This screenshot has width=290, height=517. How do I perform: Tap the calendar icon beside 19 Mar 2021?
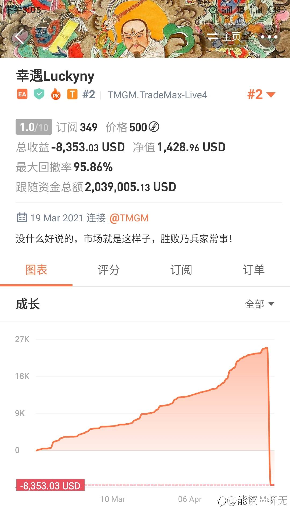(22, 218)
